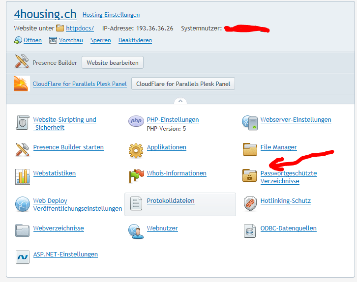357x282 pixels.
Task: Click the Sperren link
Action: click(x=100, y=40)
